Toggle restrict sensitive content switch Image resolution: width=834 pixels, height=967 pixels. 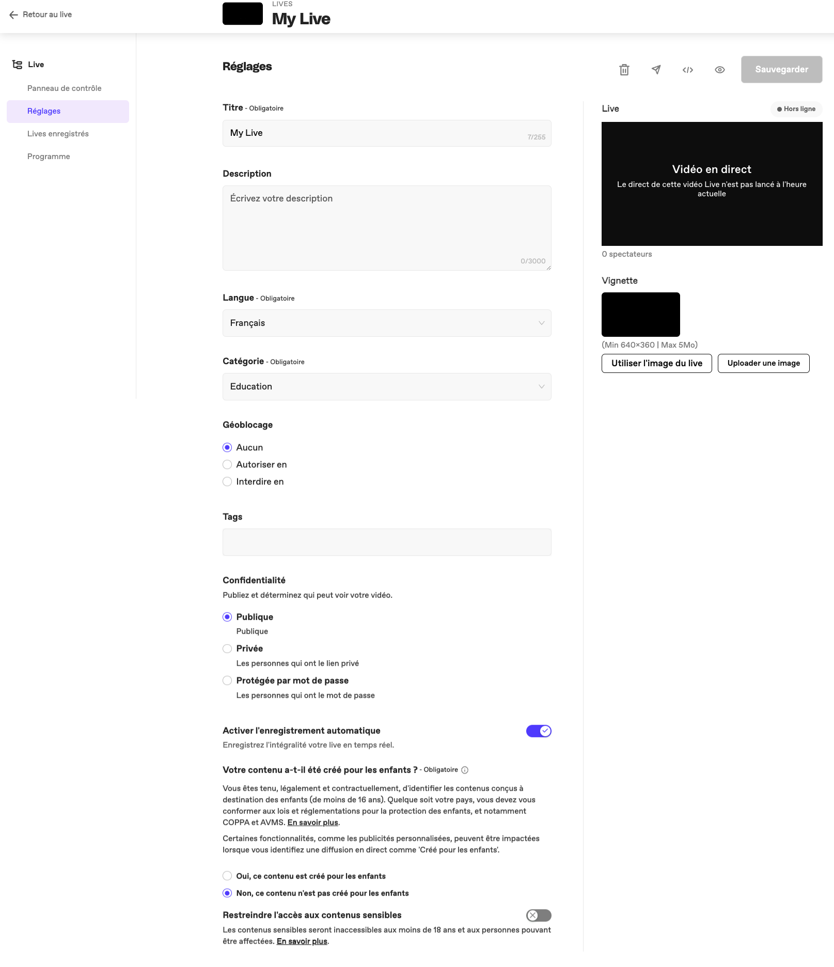pyautogui.click(x=539, y=915)
